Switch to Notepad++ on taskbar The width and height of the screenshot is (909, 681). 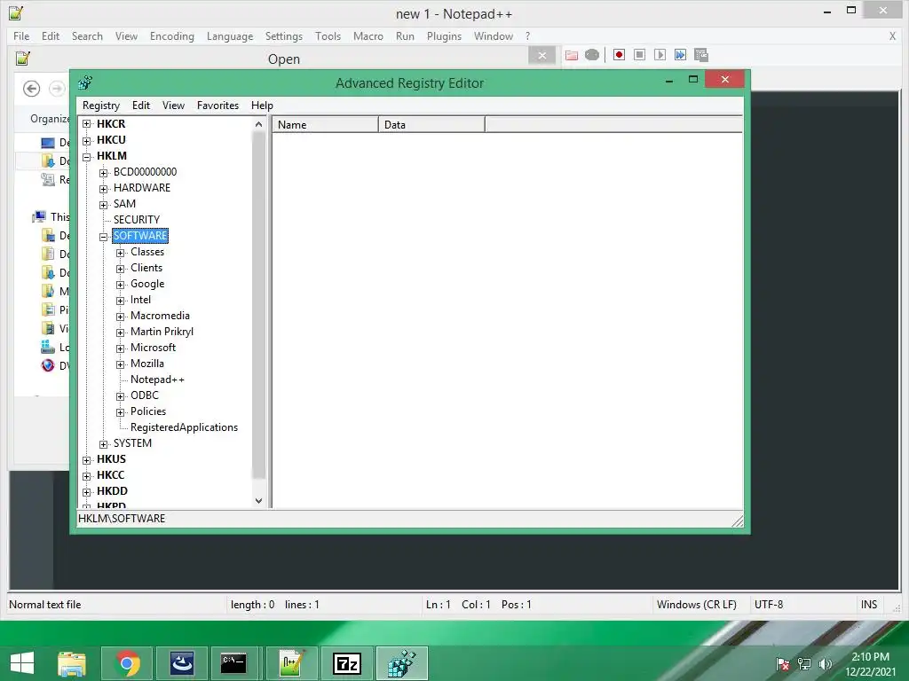[291, 663]
